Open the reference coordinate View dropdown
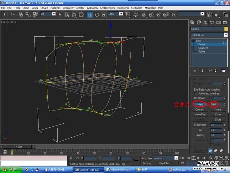The image size is (230, 173). point(121,14)
